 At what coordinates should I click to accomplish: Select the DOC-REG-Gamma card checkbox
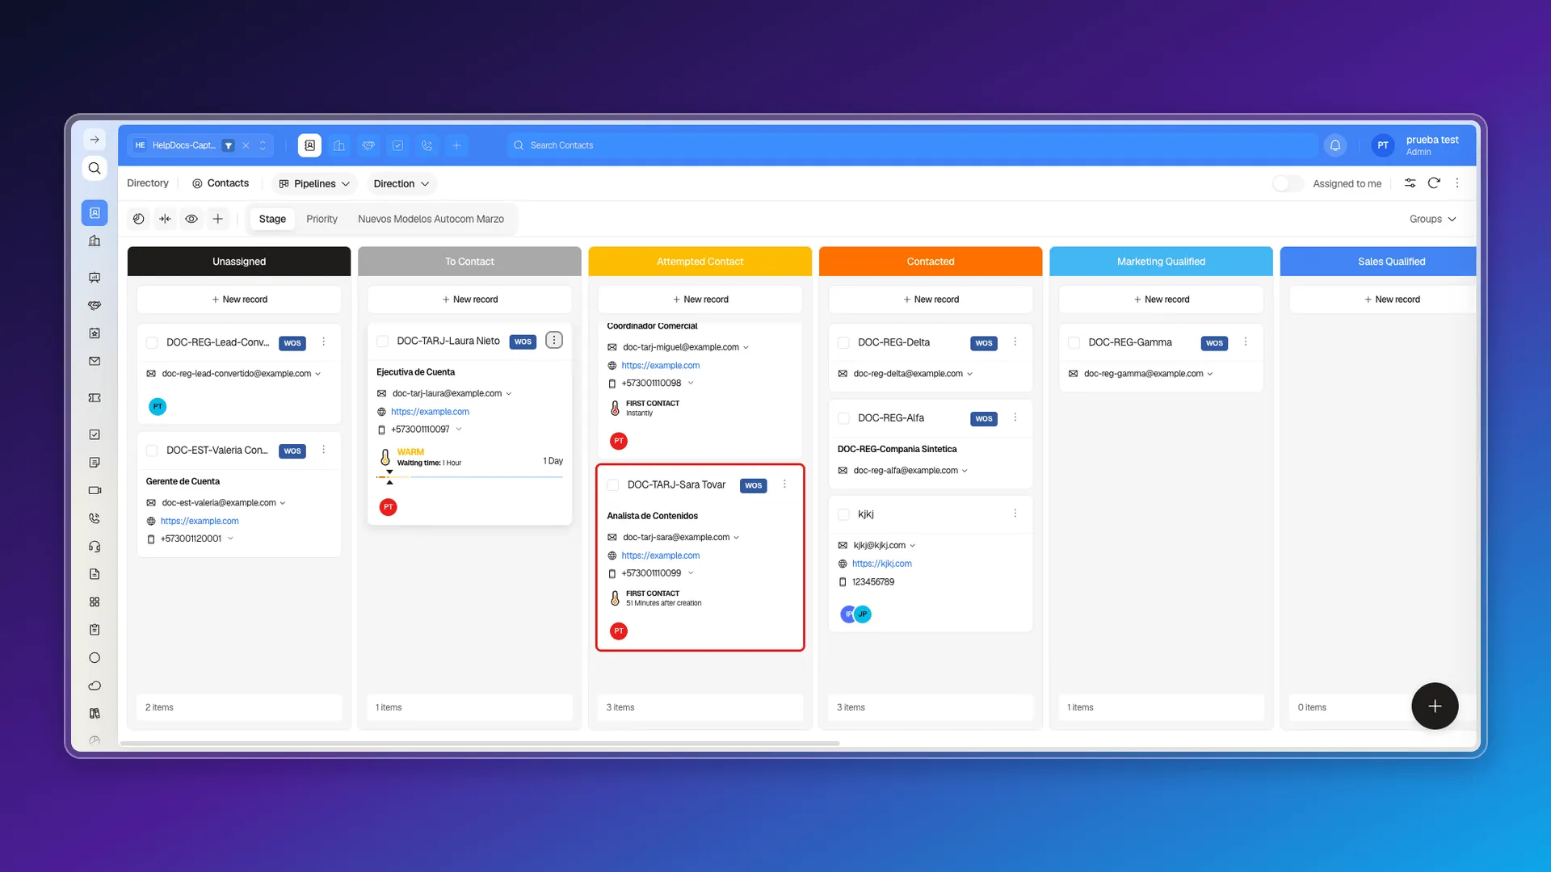[1074, 342]
